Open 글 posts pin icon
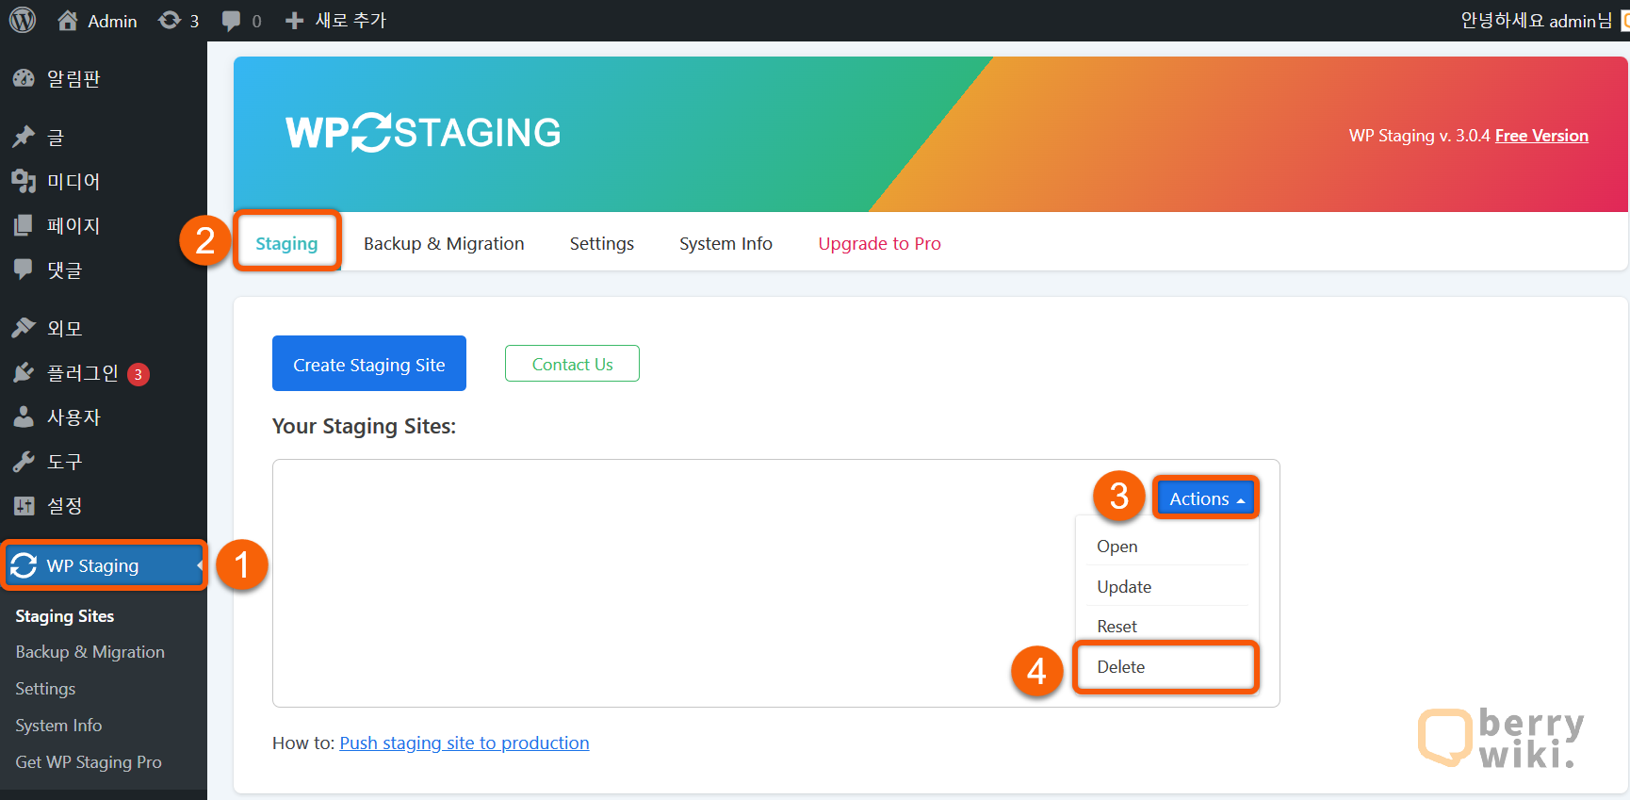 tap(24, 138)
